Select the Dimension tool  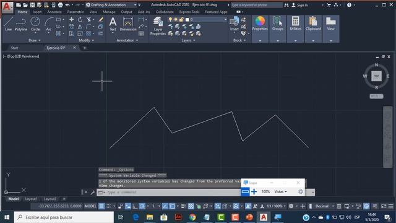point(128,24)
